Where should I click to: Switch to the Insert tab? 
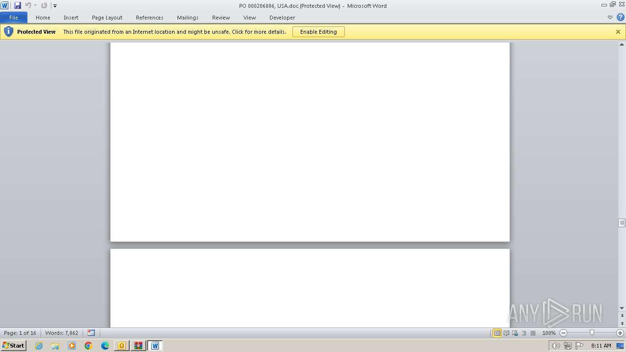(x=71, y=18)
